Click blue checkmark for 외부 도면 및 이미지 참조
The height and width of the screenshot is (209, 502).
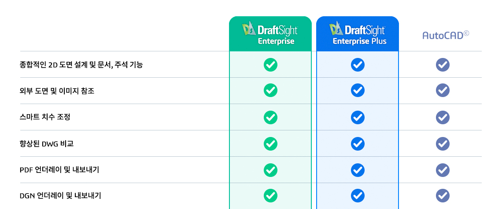[358, 91]
